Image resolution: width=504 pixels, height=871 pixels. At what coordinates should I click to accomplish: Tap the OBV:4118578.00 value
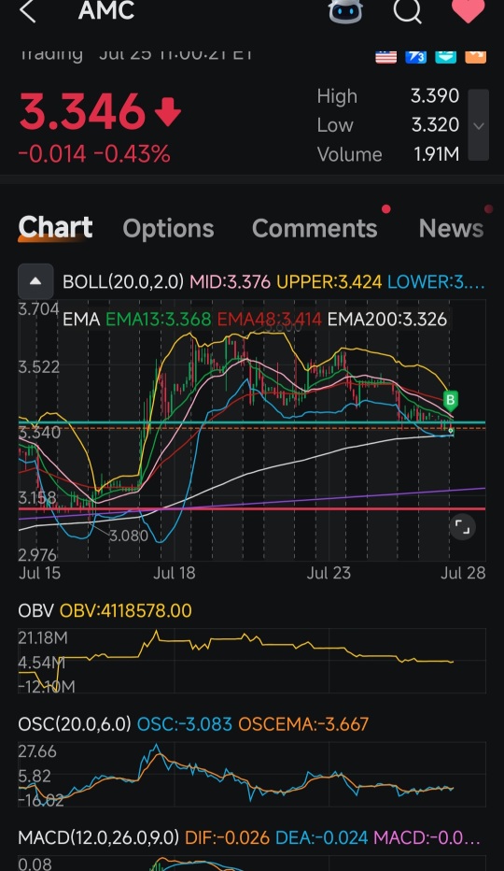pos(125,610)
